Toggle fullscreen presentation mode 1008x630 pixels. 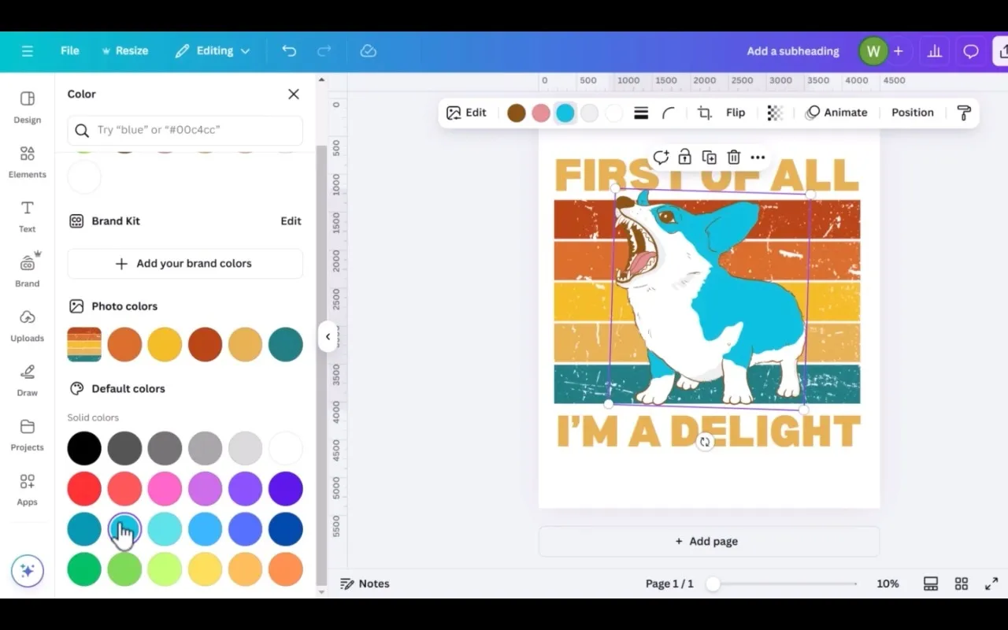tap(991, 584)
